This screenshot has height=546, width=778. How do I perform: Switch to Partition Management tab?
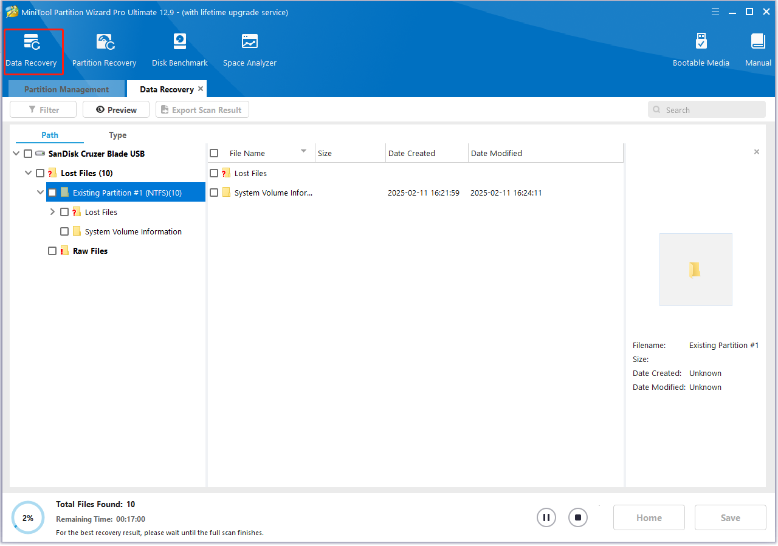point(66,89)
